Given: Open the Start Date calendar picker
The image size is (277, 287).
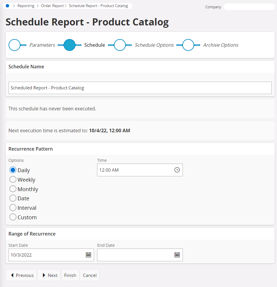Looking at the screenshot, I should [x=88, y=255].
